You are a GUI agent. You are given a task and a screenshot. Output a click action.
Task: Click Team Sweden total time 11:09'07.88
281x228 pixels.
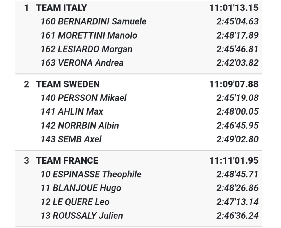pos(234,84)
